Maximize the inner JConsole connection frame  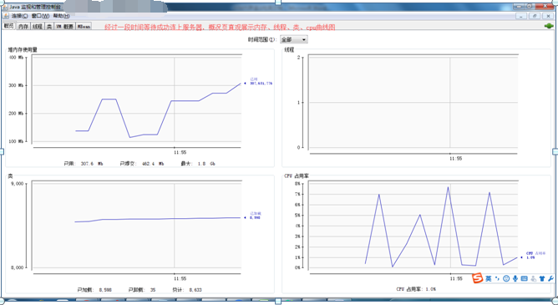[x=534, y=16]
